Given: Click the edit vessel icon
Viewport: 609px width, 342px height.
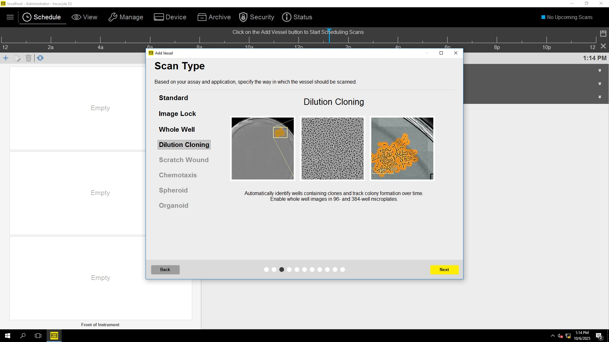Looking at the screenshot, I should [x=17, y=58].
